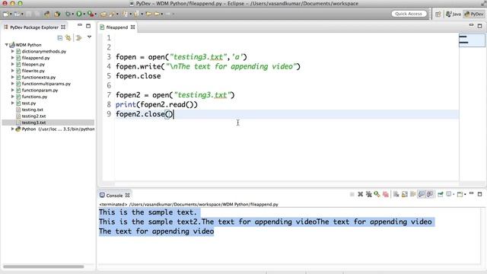Click the Terminate square icon in Console
The width and height of the screenshot is (487, 274).
pyautogui.click(x=352, y=194)
